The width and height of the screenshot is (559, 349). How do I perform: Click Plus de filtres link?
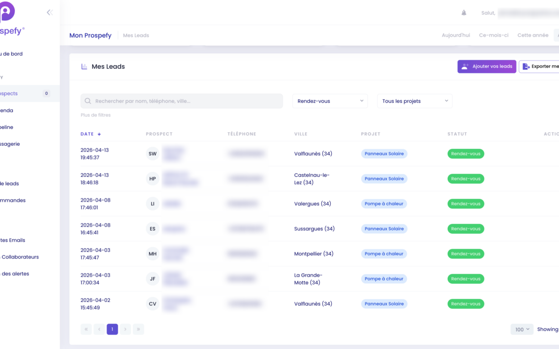[96, 115]
